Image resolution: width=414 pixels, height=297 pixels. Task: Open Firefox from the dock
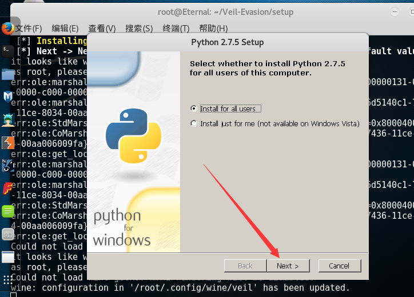(x=8, y=28)
